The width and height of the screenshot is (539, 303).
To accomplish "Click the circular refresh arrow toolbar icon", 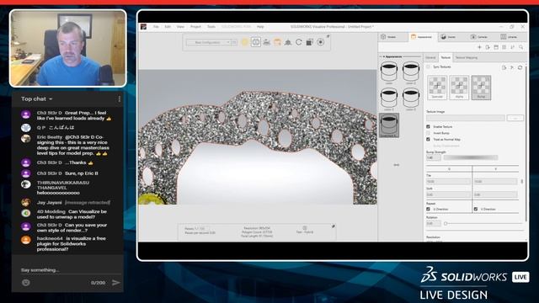I will point(299,42).
